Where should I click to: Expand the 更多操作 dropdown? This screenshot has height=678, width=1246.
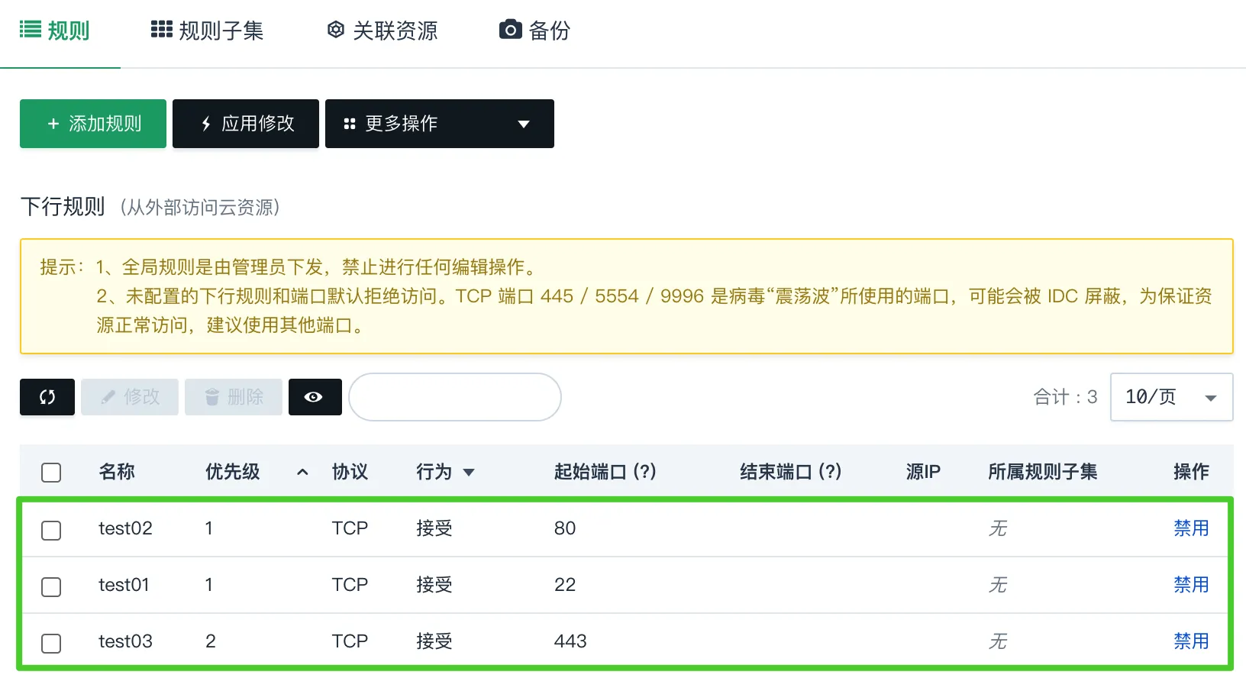pos(440,124)
